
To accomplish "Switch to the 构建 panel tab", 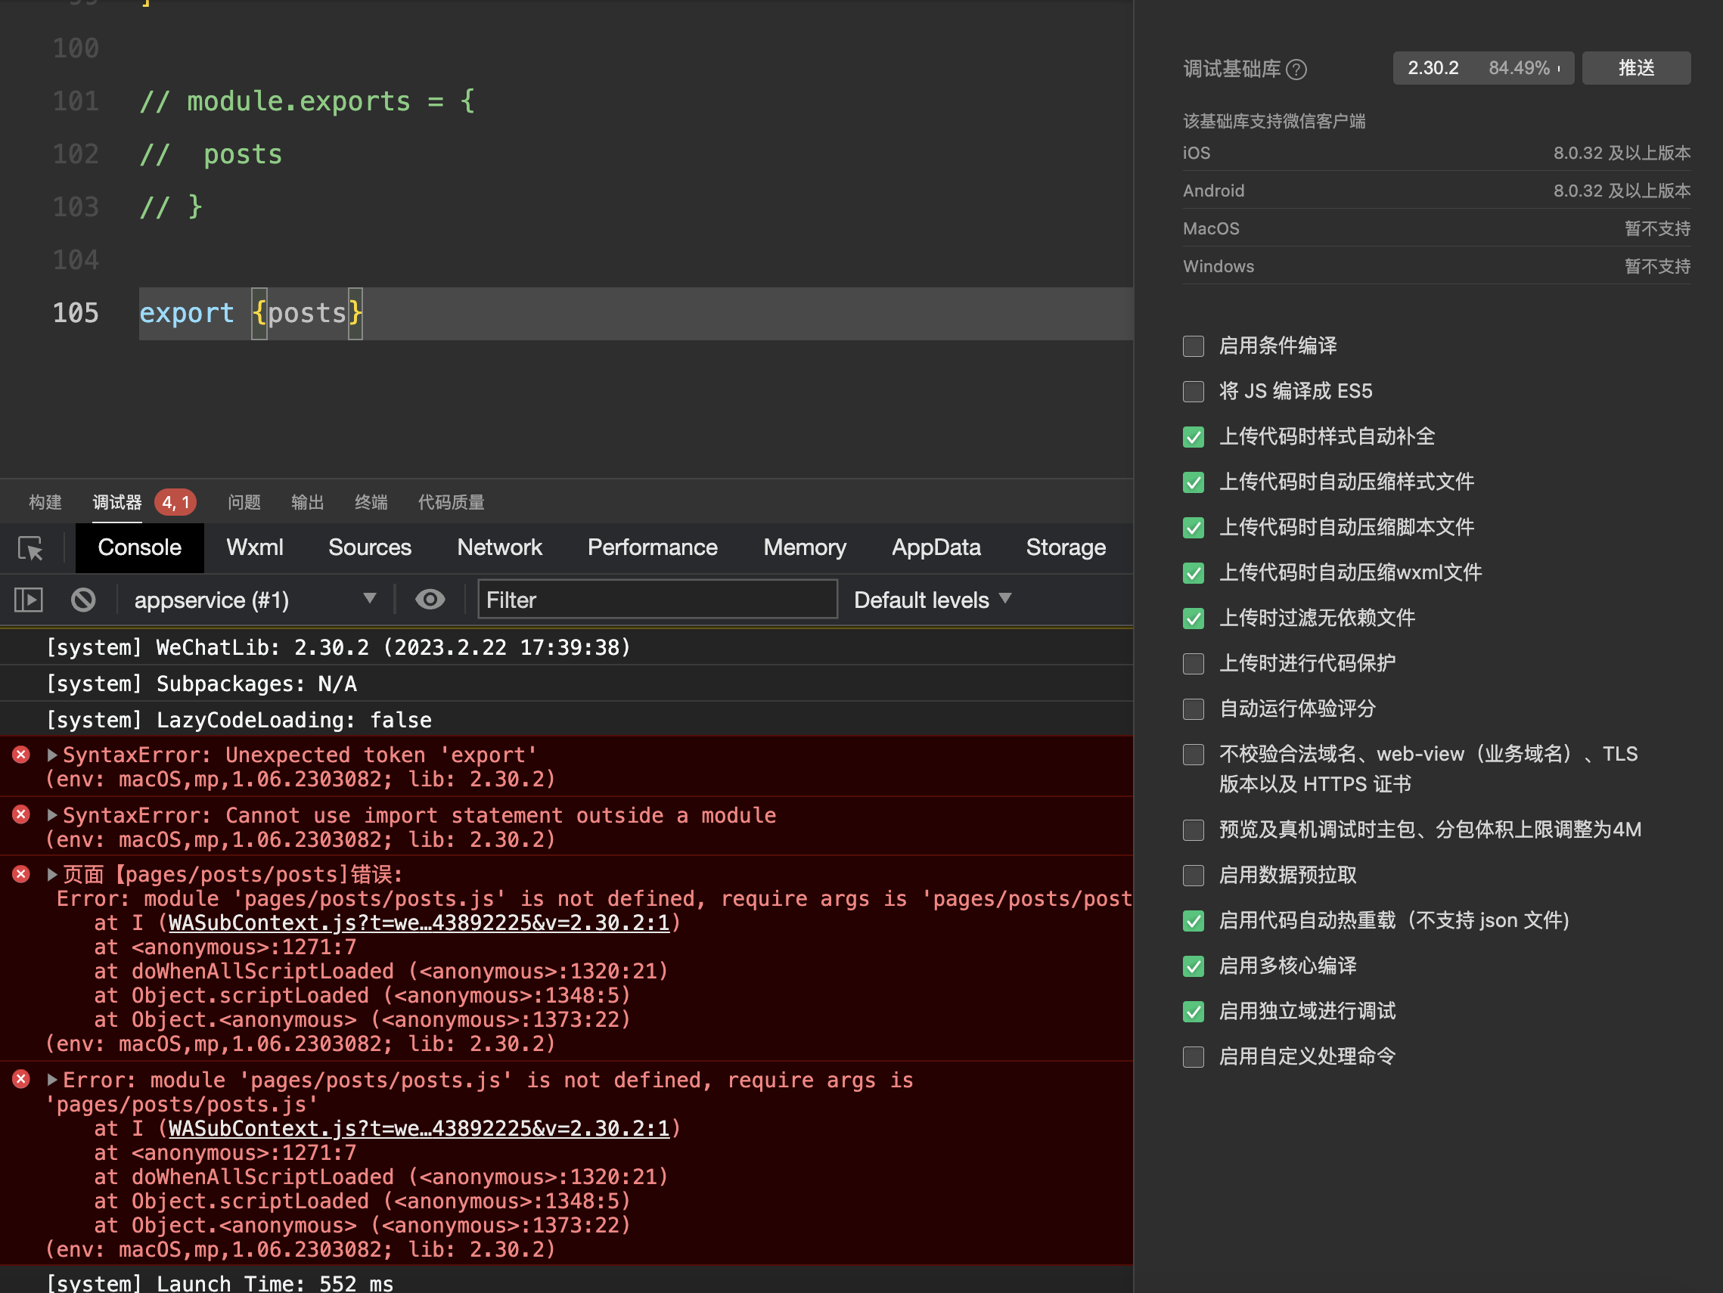I will point(45,502).
